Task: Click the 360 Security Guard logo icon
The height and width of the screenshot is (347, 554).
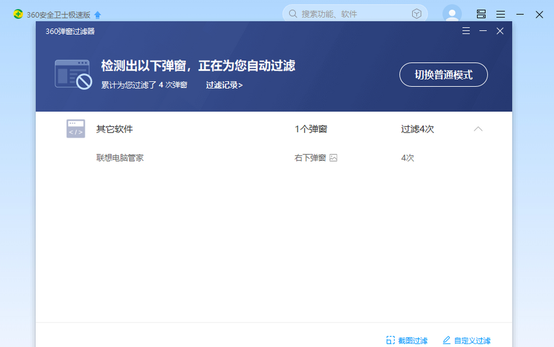Action: pyautogui.click(x=18, y=14)
